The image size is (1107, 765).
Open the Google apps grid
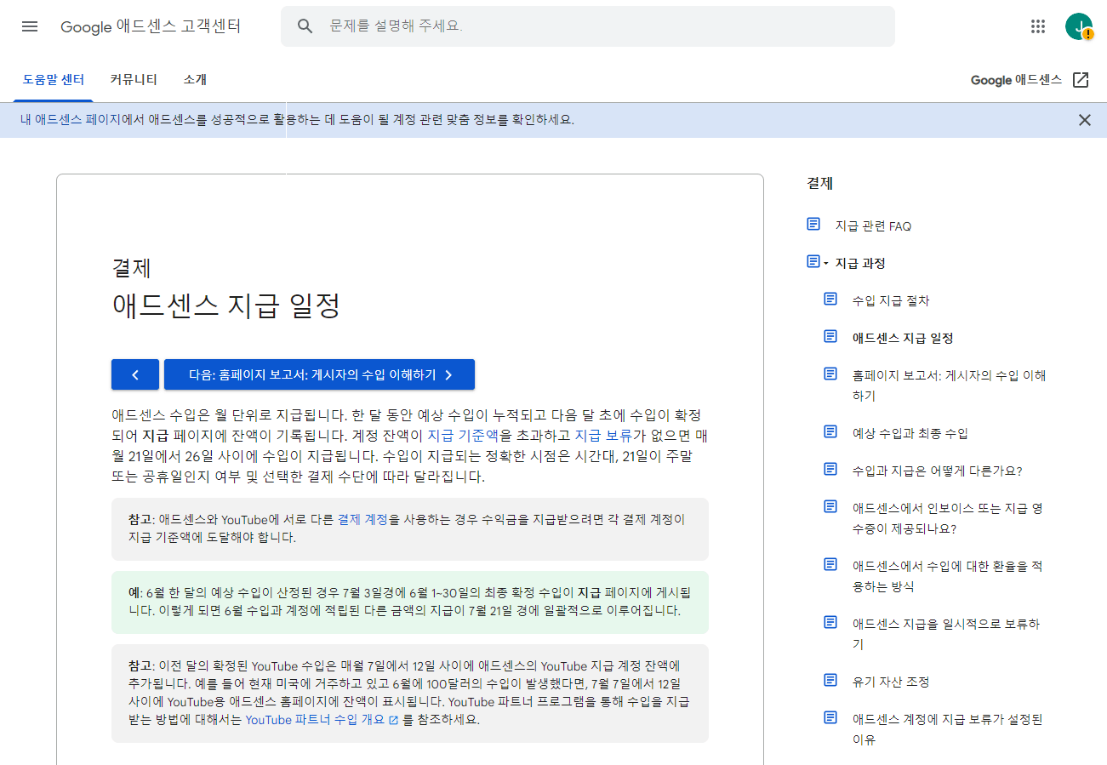pos(1038,26)
